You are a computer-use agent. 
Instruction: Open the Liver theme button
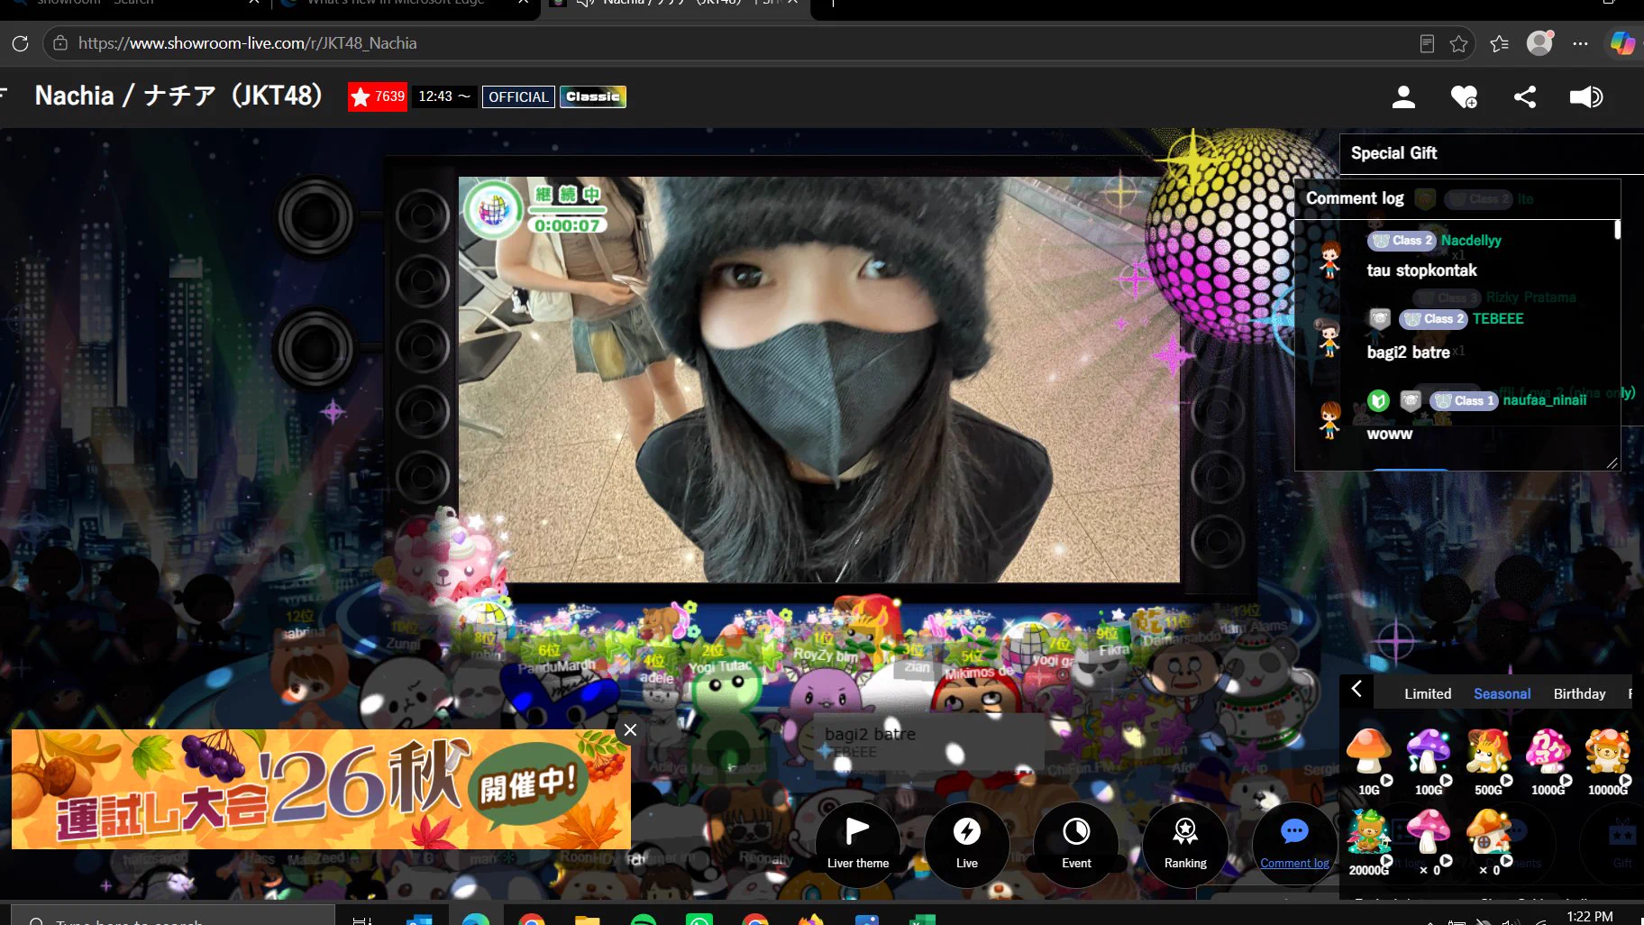tap(858, 845)
